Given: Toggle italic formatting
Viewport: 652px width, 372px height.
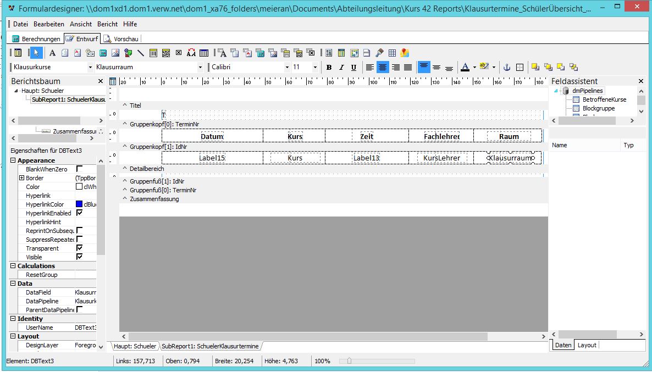Looking at the screenshot, I should coord(341,67).
